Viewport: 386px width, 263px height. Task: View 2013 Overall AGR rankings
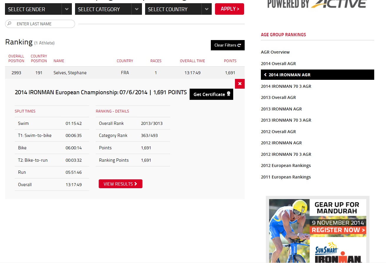coord(278,97)
